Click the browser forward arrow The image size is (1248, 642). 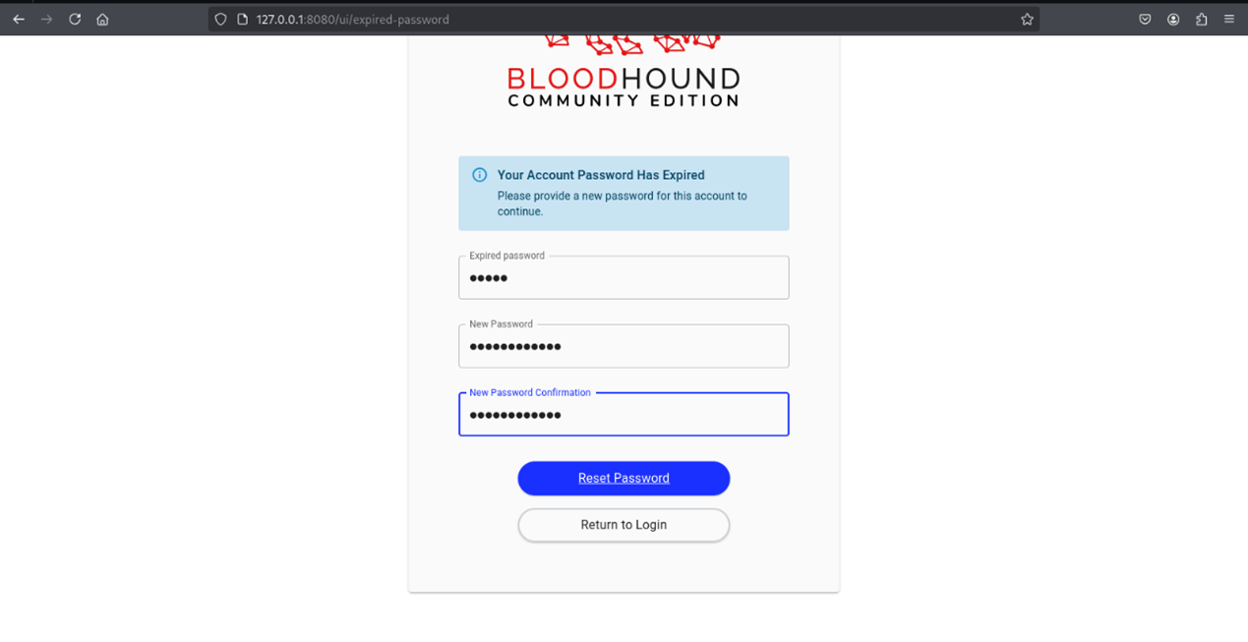point(46,20)
